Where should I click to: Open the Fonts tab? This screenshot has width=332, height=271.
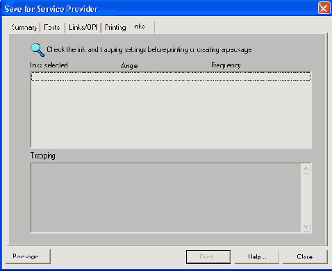pyautogui.click(x=52, y=28)
